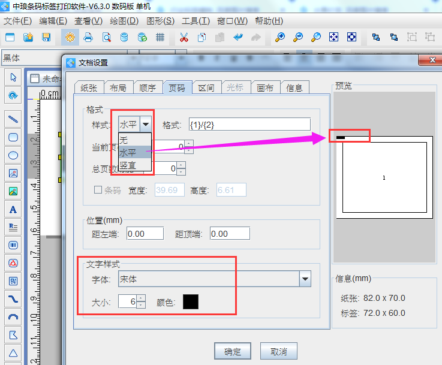Click the save floppy disk icon
The height and width of the screenshot is (365, 442).
pyautogui.click(x=46, y=37)
